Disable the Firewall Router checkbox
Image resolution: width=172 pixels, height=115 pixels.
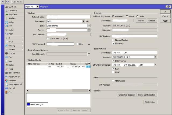[x=113, y=40]
